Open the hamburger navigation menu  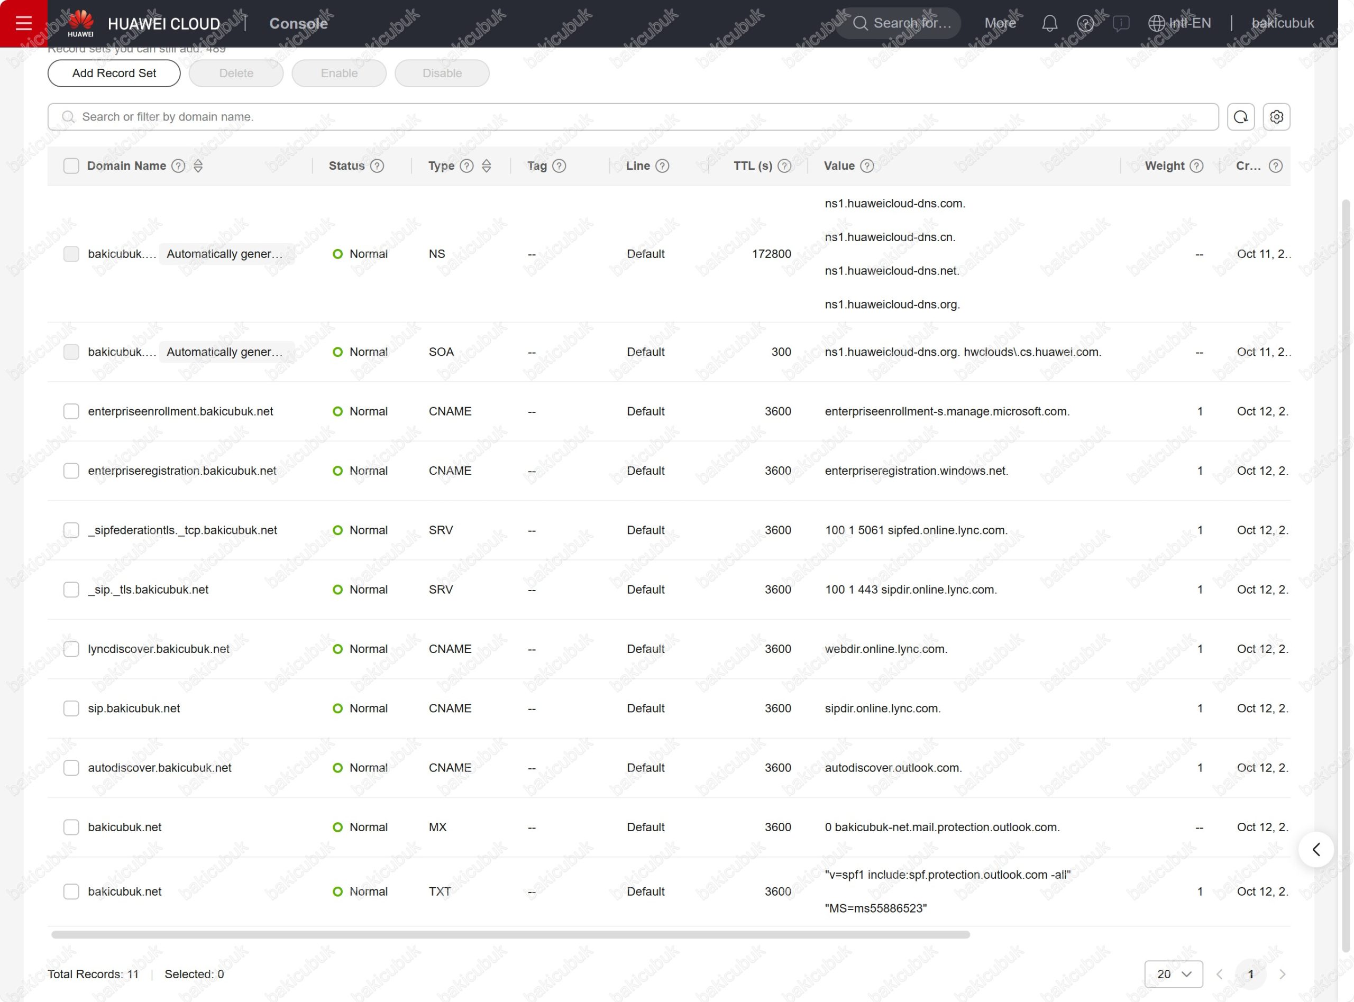[x=23, y=23]
